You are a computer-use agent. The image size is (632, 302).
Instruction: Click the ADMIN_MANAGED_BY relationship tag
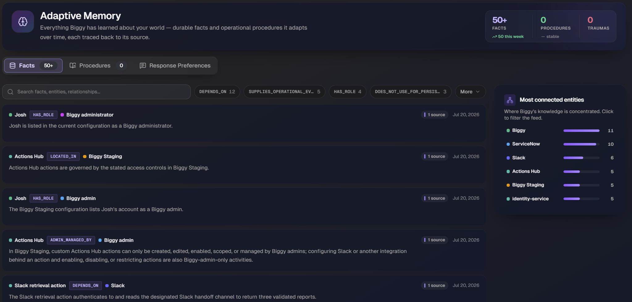(71, 240)
